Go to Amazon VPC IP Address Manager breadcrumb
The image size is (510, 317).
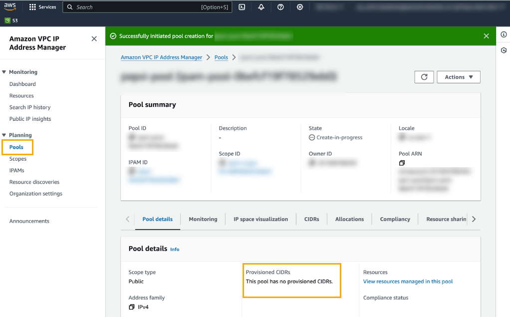(x=161, y=57)
